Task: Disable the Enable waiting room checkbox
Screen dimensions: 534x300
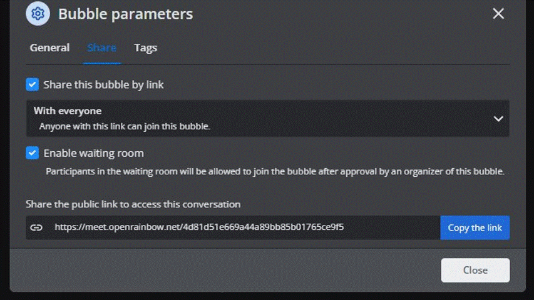Action: [x=33, y=153]
